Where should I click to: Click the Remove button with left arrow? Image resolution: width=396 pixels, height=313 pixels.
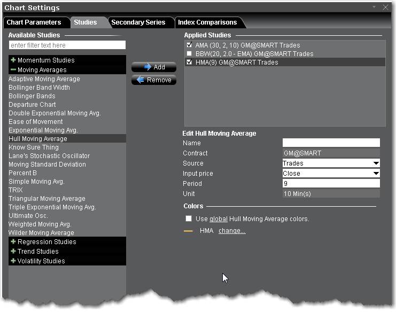154,80
